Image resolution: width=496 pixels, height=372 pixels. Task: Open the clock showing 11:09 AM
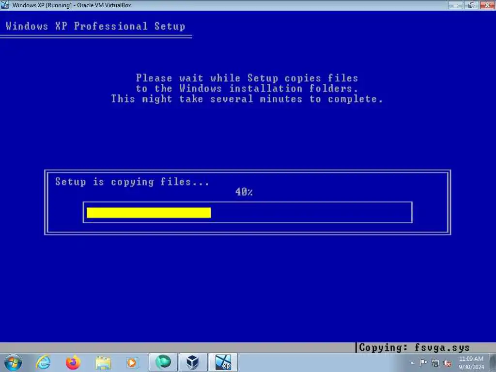click(x=471, y=359)
